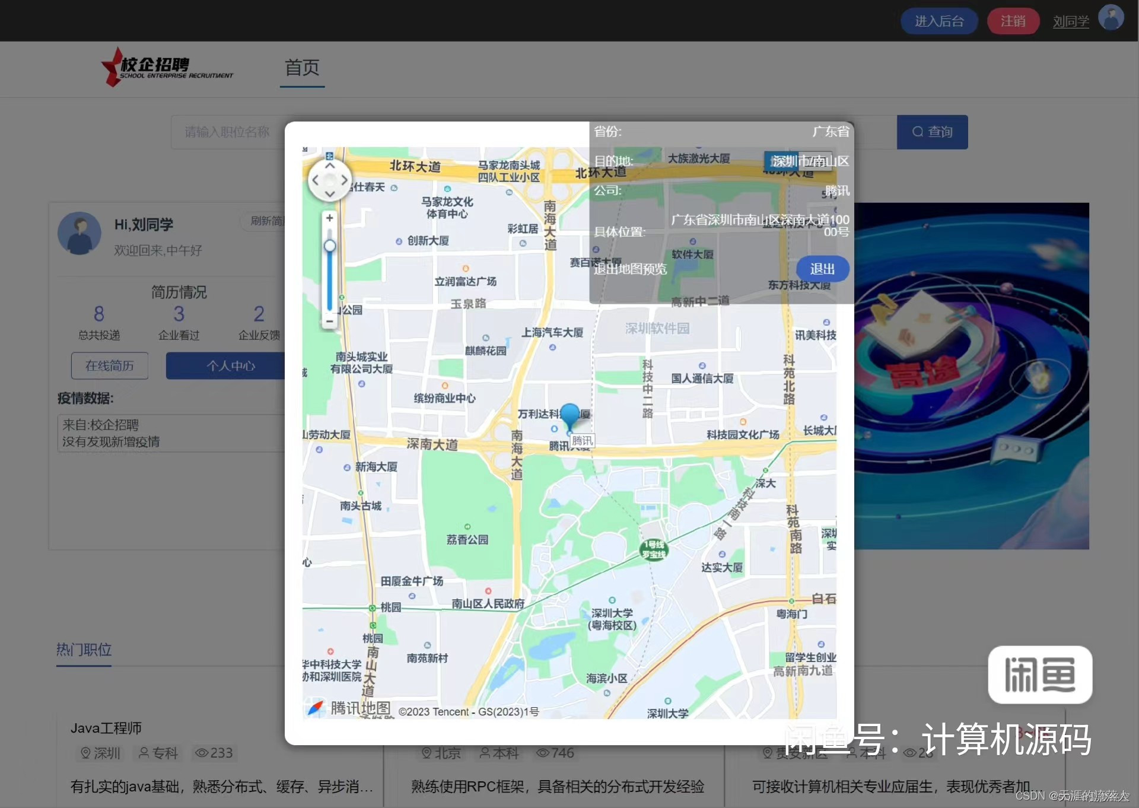The image size is (1139, 808).
Task: Open the Java工程师 job card
Action: (x=106, y=728)
